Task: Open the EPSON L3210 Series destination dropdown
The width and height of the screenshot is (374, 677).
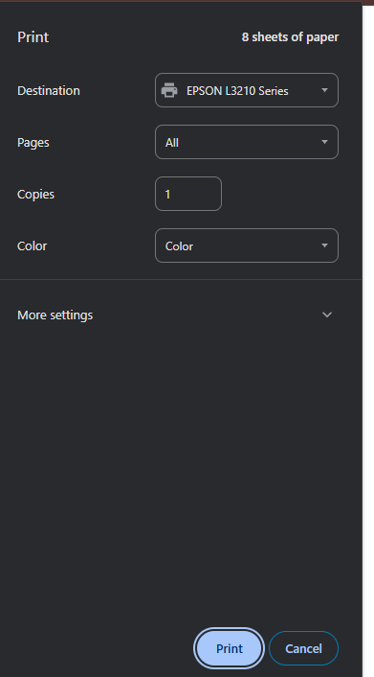Action: [x=247, y=90]
